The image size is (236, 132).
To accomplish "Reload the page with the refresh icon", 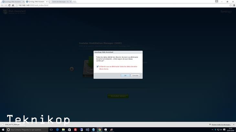I will (x=9, y=5).
